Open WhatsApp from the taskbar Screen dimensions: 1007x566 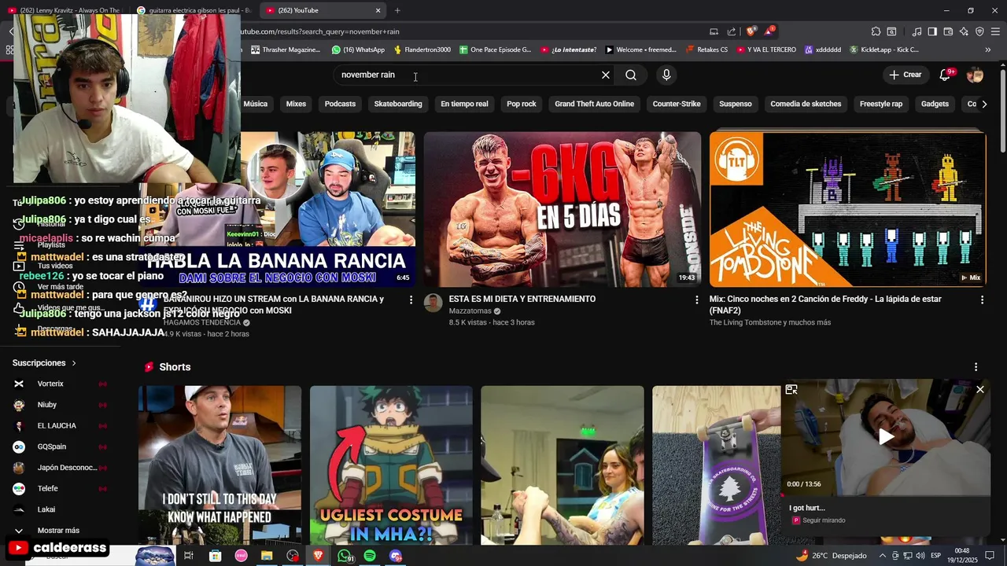pos(345,556)
